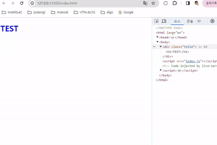Open the Google bookmark
This screenshot has width=217, height=145.
tap(126, 12)
